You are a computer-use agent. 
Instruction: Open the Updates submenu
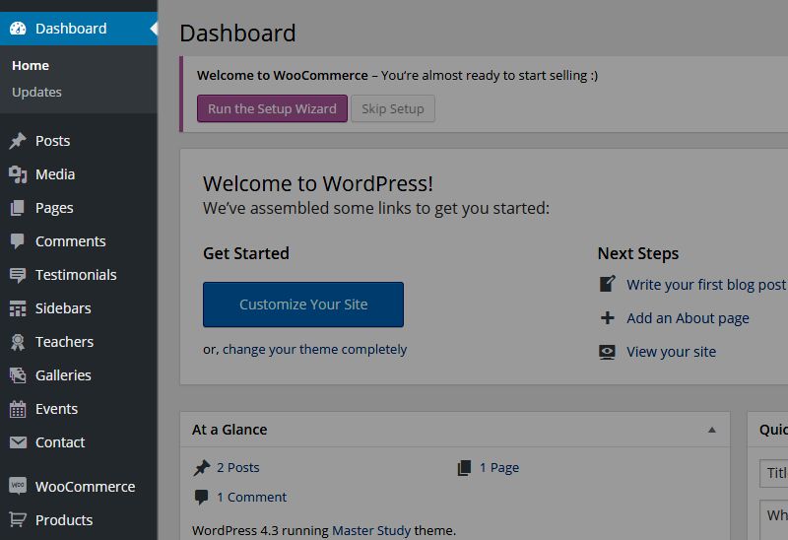pos(36,93)
